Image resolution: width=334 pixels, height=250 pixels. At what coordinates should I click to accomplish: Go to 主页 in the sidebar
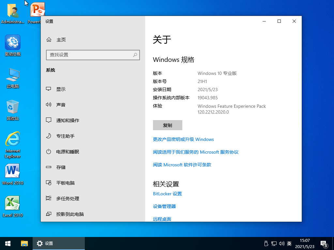coord(93,39)
